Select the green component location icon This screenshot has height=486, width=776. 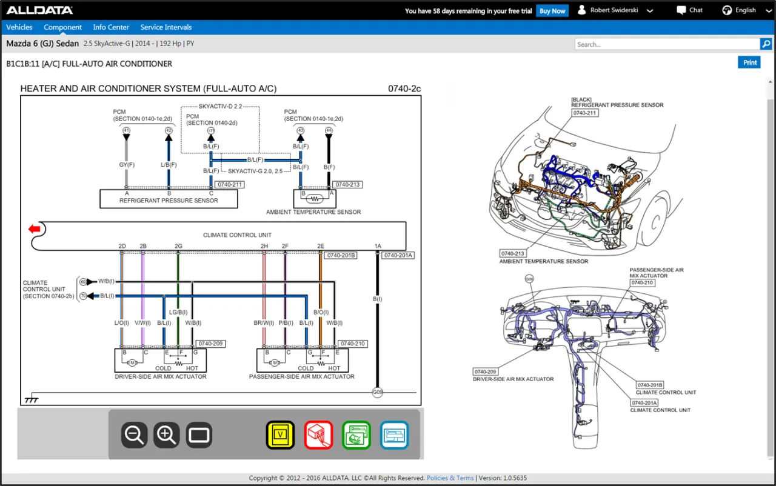tap(356, 435)
